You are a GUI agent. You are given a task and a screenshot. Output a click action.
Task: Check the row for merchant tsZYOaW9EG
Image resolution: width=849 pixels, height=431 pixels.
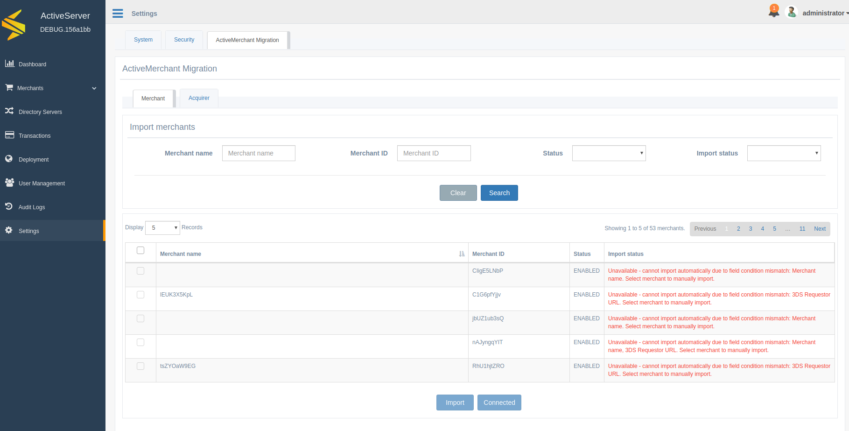click(x=140, y=366)
